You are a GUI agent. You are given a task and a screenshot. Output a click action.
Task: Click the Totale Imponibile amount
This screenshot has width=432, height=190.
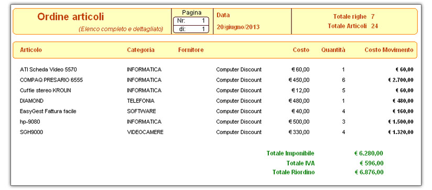click(369, 153)
